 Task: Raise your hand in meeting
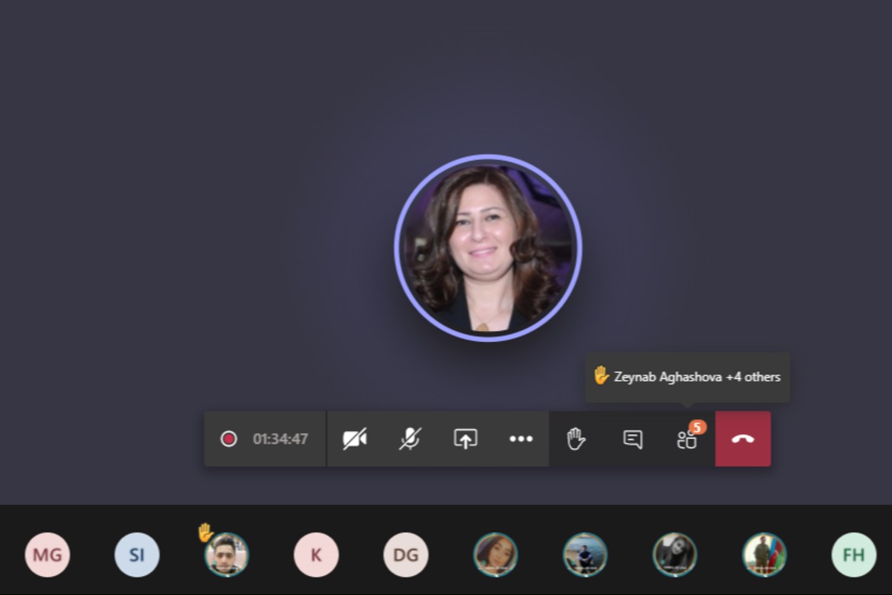(576, 439)
